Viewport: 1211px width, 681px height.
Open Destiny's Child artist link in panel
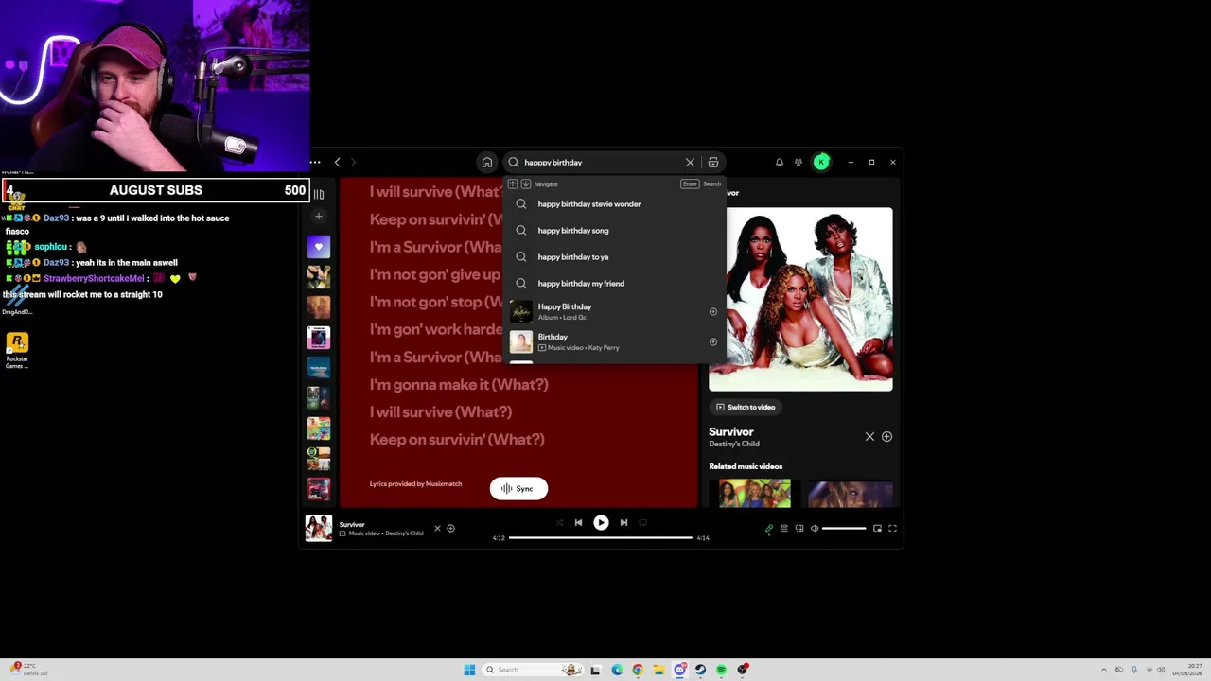734,445
